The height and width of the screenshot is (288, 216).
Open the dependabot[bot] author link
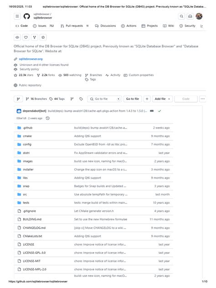point(34,111)
